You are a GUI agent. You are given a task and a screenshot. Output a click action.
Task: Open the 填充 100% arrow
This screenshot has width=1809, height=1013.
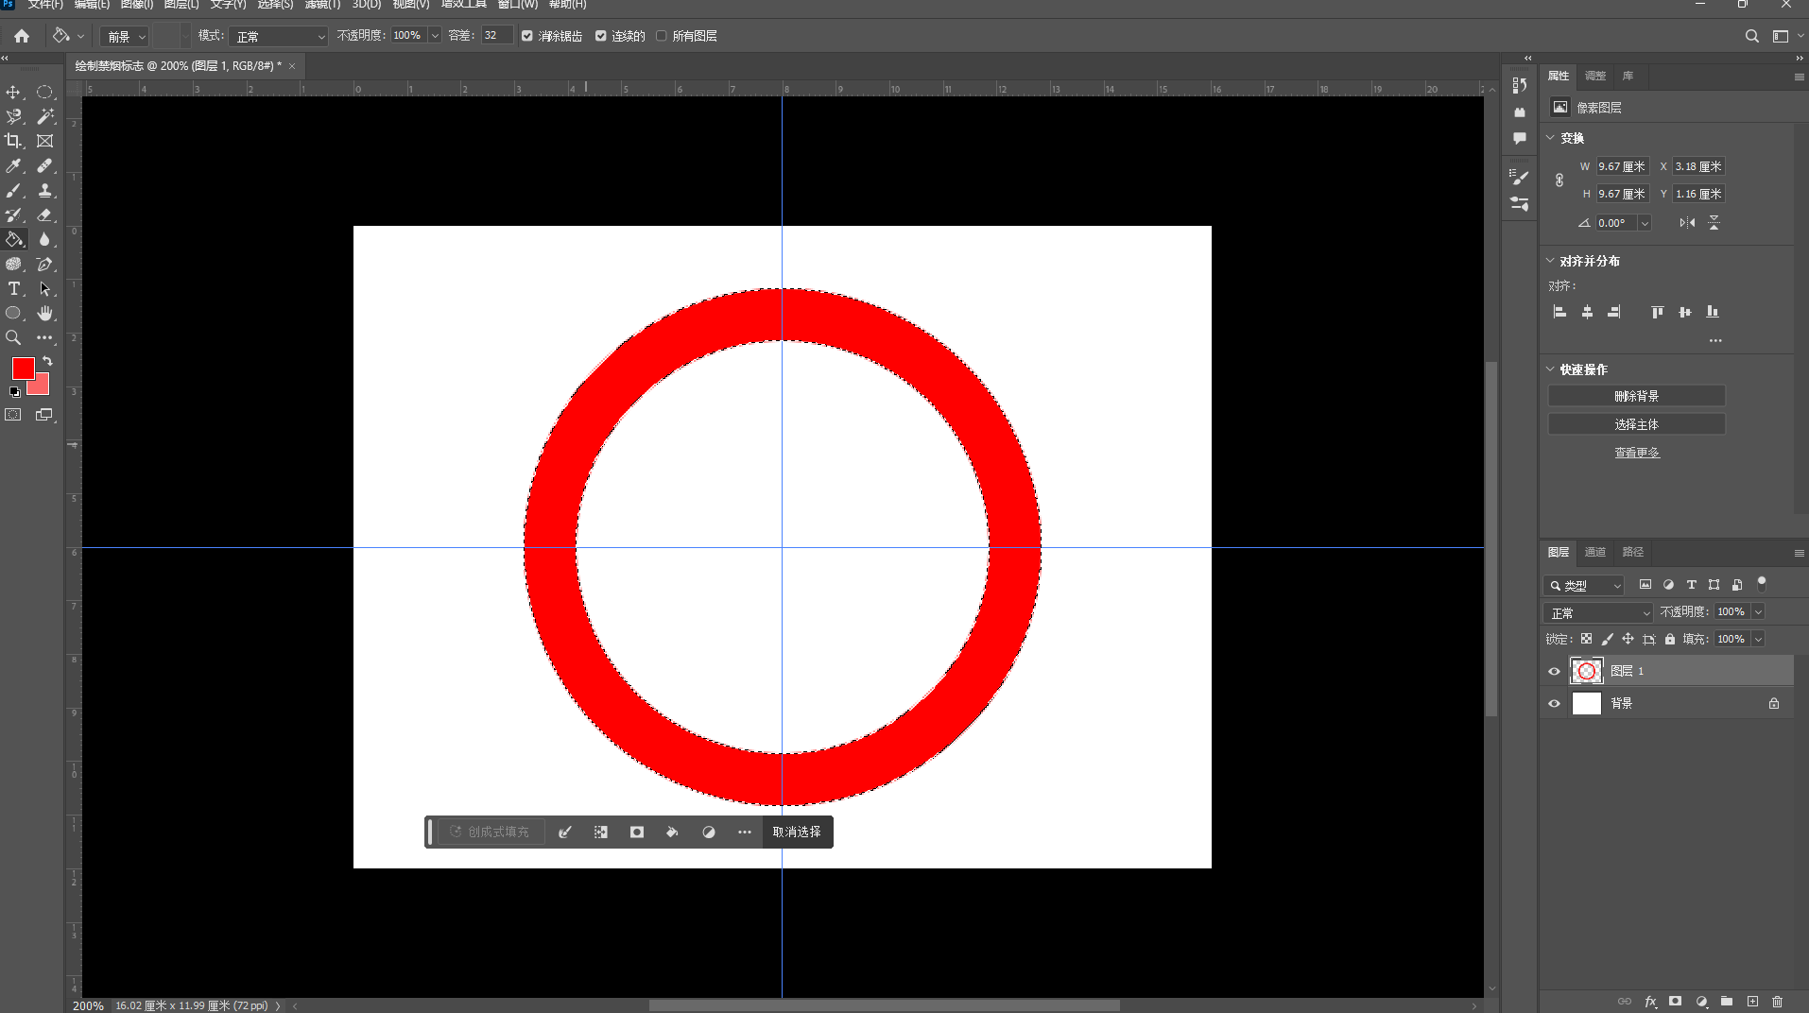[x=1758, y=640]
